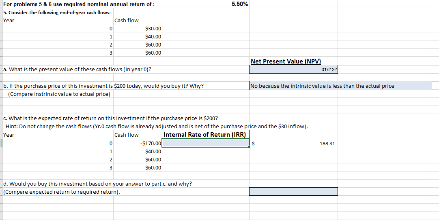Select '5. Consider the following end-of-year cash flows:' cell
This screenshot has height=220, width=439.
pos(57,13)
